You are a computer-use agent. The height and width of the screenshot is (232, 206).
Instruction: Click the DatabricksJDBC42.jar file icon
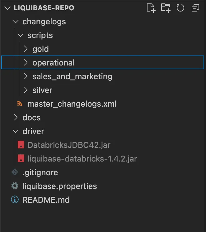(21, 145)
